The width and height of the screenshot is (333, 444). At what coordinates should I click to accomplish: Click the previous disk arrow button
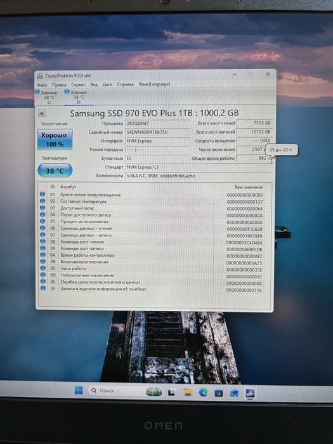[x=41, y=114]
